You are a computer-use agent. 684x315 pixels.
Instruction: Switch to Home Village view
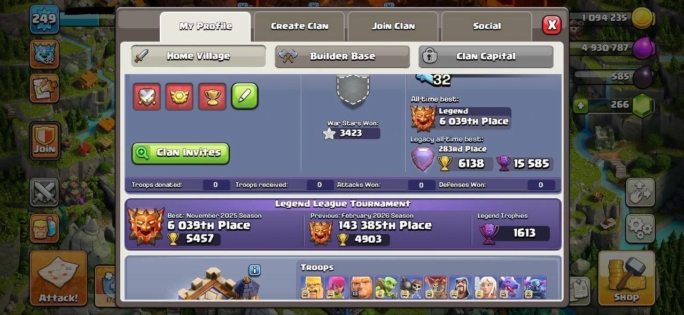(198, 56)
